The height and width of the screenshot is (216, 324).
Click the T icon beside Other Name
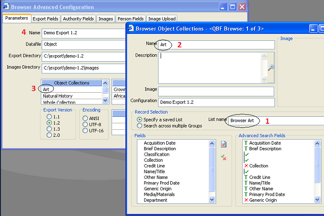click(x=246, y=189)
